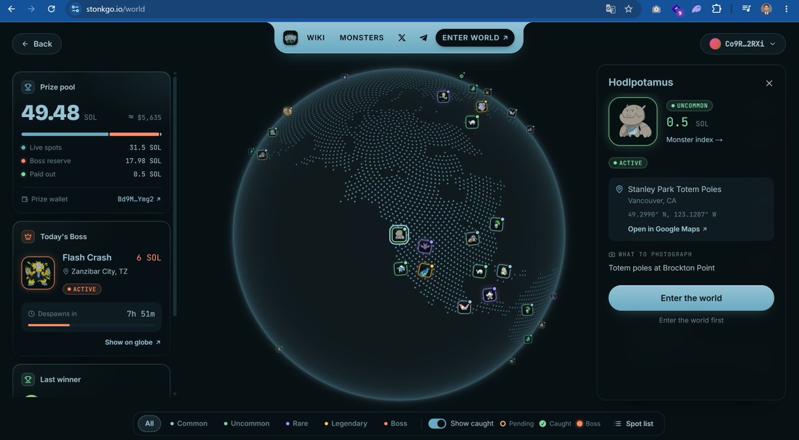
Task: Filter spots to Boss only
Action: point(396,423)
